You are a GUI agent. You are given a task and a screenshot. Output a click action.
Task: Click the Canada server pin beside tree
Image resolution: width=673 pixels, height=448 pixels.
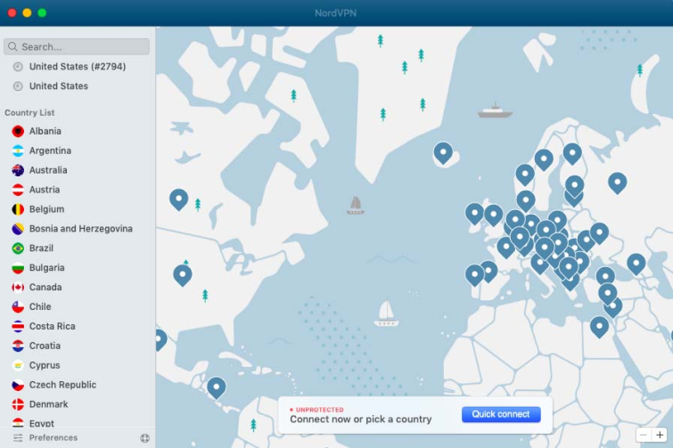179,200
